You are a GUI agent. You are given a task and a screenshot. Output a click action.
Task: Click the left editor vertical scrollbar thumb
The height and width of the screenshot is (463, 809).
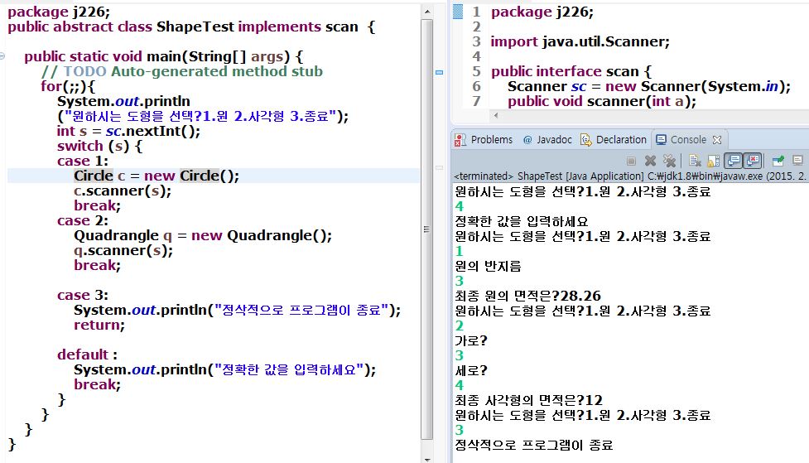tap(426, 229)
